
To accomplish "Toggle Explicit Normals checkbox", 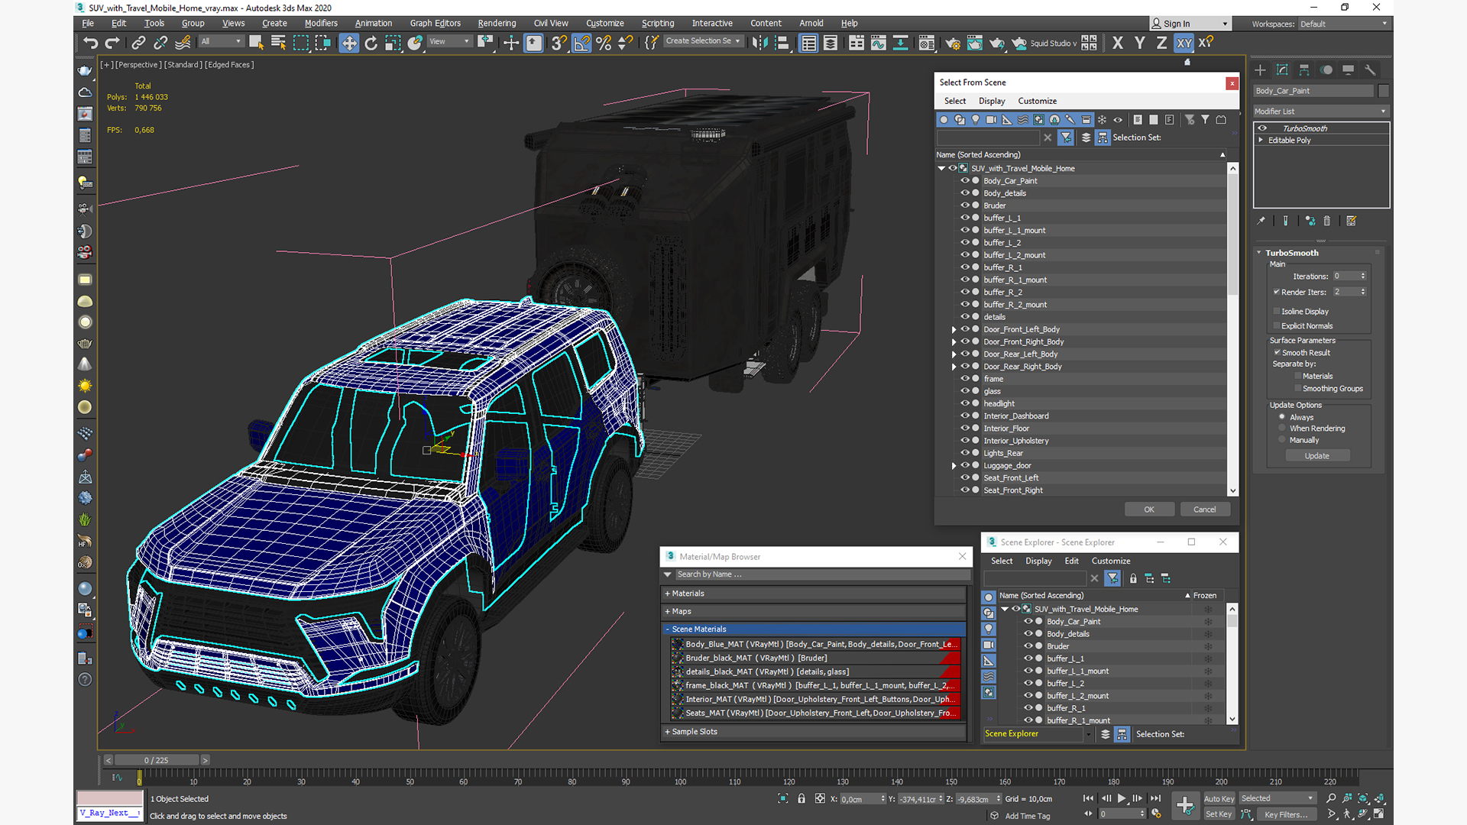I will coord(1277,325).
